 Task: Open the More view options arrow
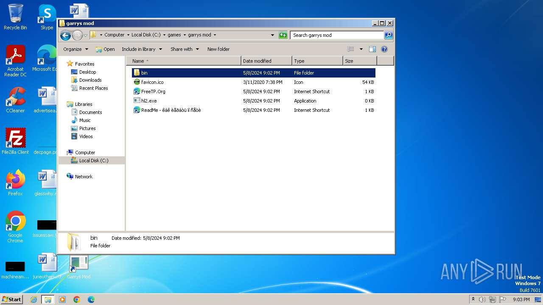(x=361, y=49)
